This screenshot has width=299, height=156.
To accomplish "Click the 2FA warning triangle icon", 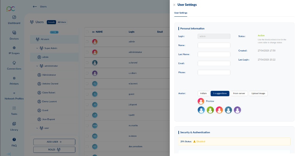I will [x=194, y=141].
